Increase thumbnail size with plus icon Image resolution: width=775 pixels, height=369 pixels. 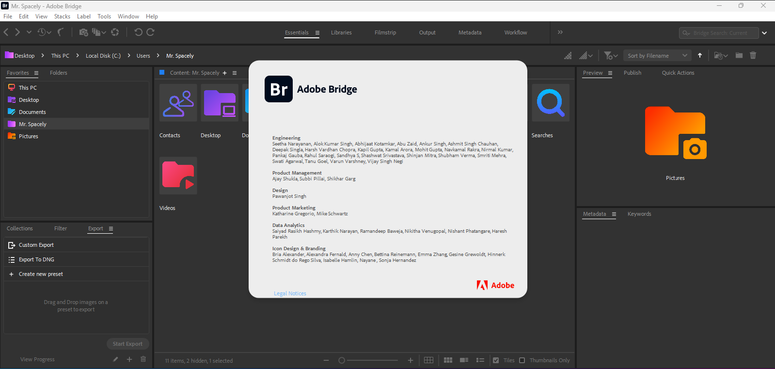[411, 360]
